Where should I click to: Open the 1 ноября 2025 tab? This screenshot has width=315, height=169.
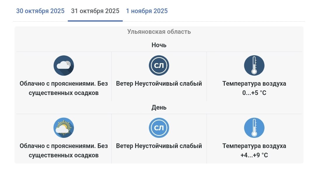coord(147,11)
